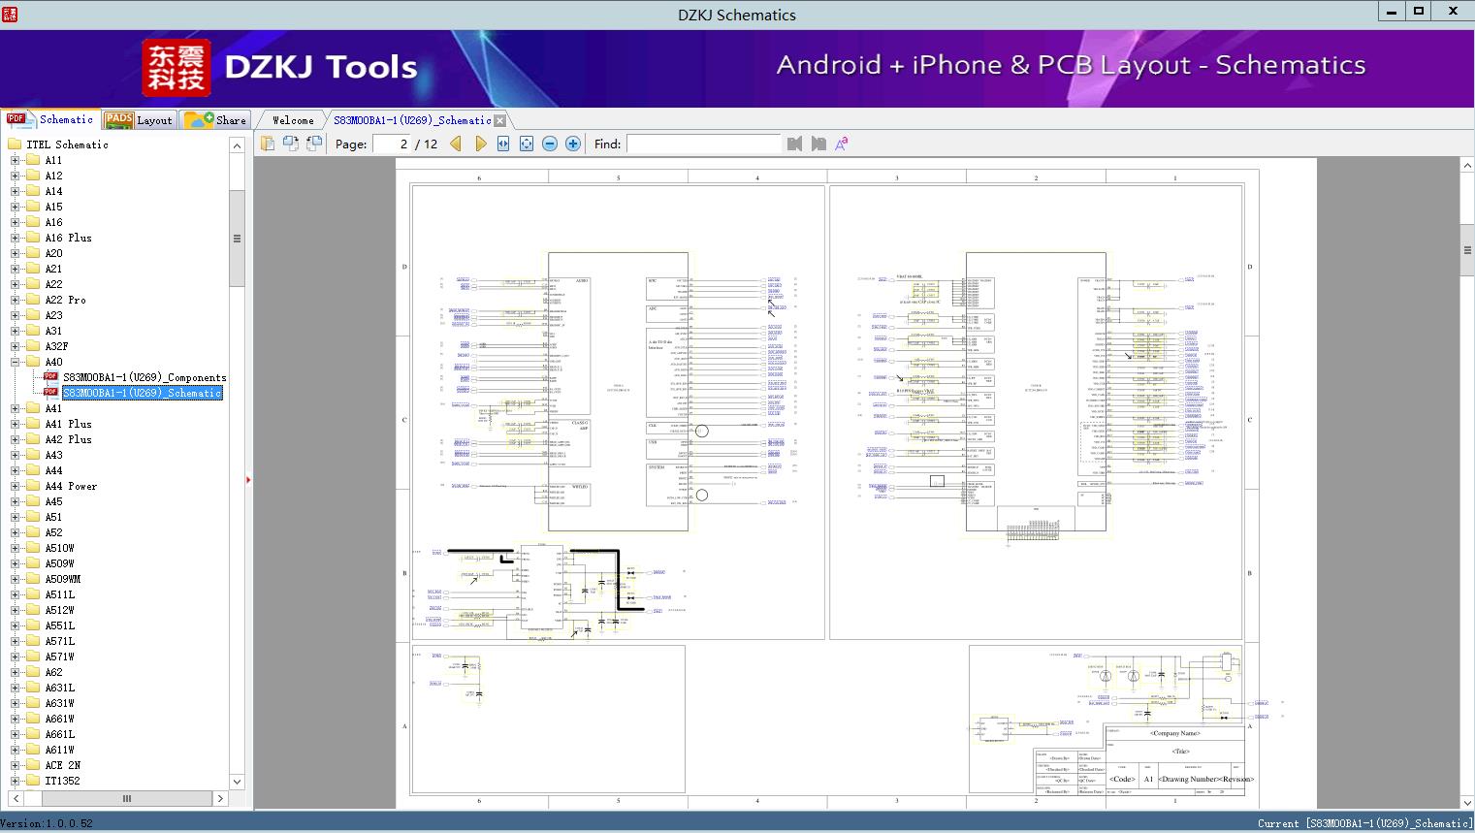
Task: Go to the previous page arrow
Action: pos(456,144)
